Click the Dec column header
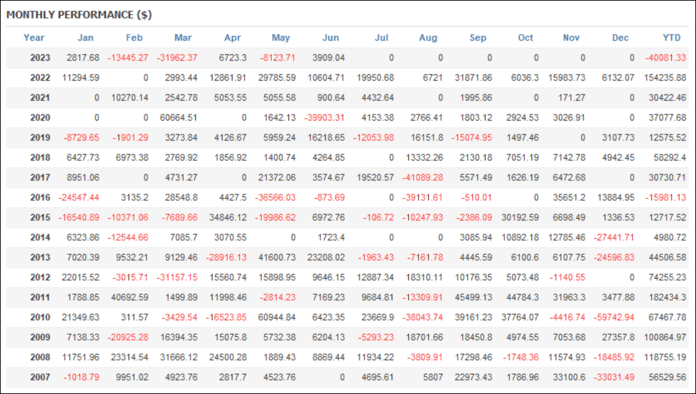Screen dimensions: 696x394 pos(620,37)
